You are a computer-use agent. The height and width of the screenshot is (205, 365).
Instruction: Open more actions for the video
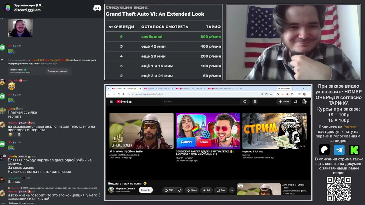click(x=232, y=190)
